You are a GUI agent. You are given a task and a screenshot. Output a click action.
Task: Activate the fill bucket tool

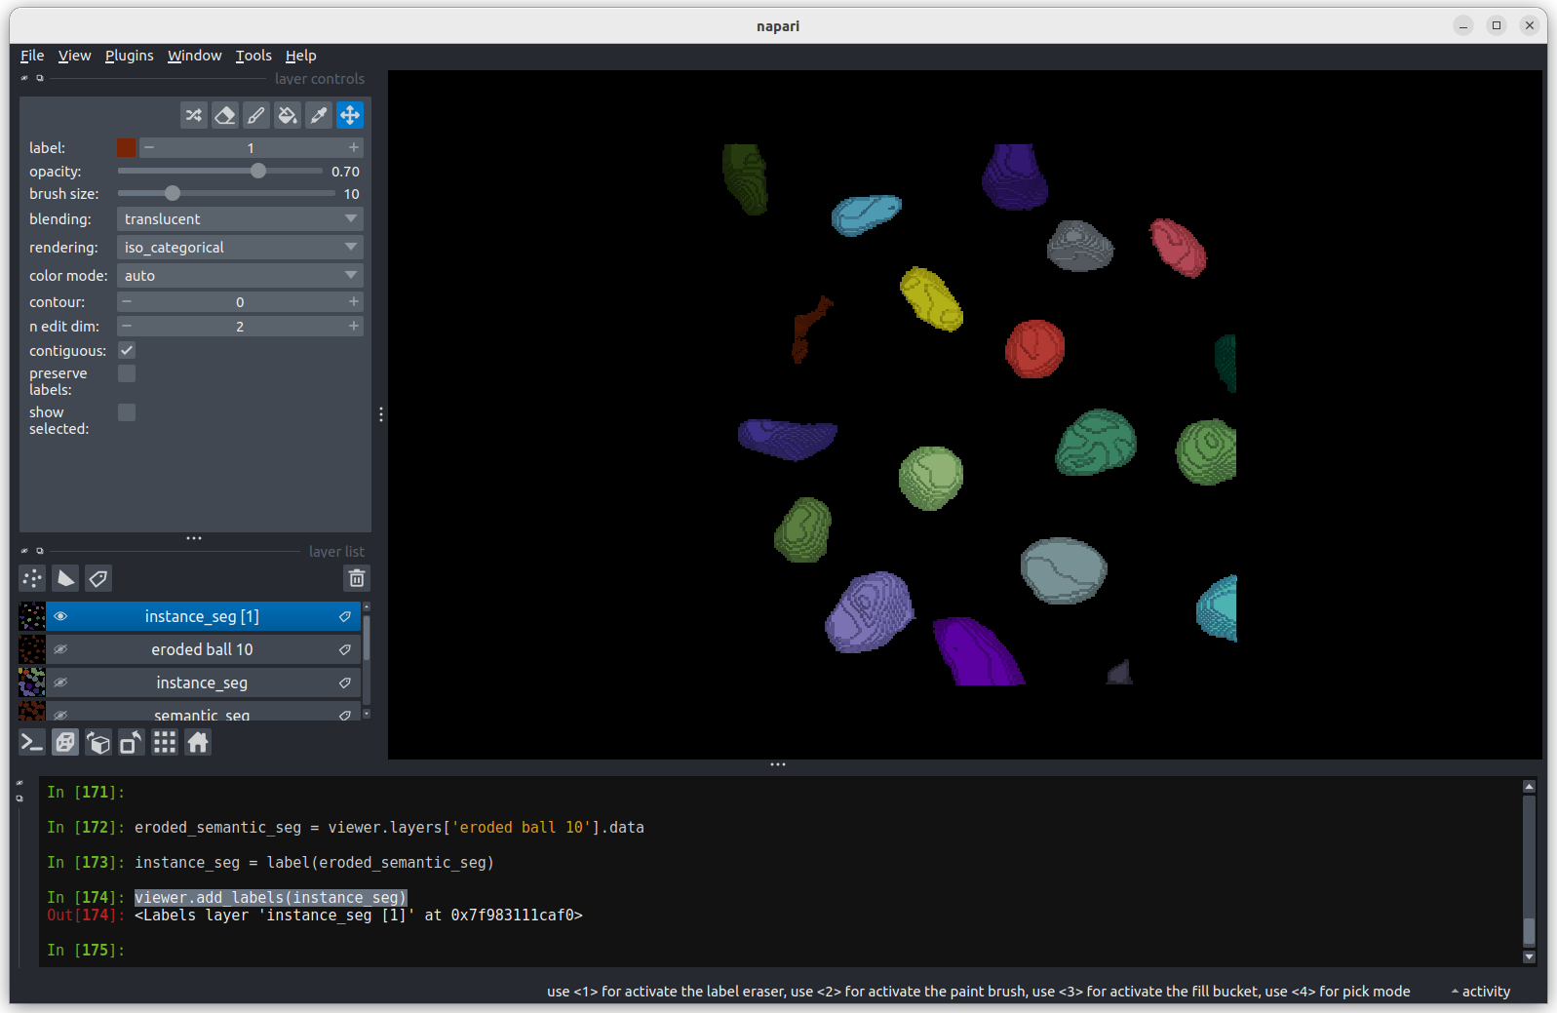288,115
